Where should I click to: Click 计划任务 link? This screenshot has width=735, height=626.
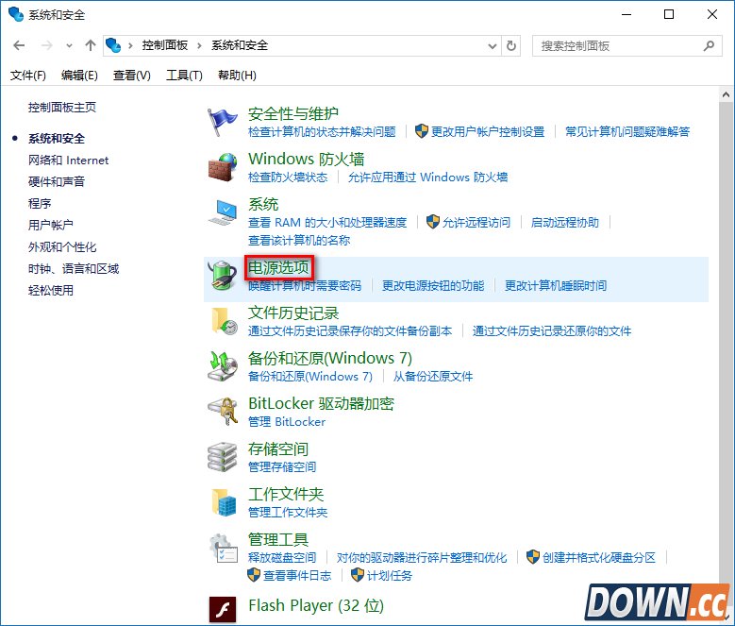point(389,576)
